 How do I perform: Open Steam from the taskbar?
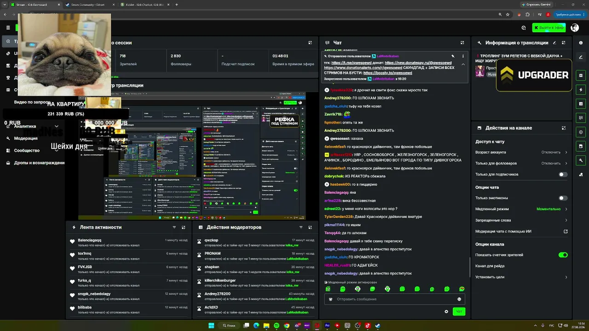point(378,325)
